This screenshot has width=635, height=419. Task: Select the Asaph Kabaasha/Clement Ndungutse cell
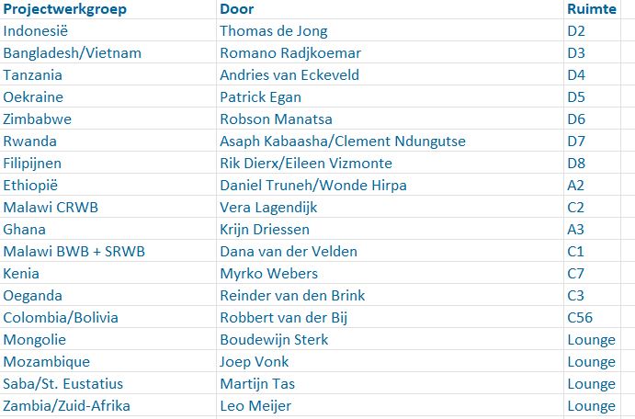pyautogui.click(x=343, y=142)
